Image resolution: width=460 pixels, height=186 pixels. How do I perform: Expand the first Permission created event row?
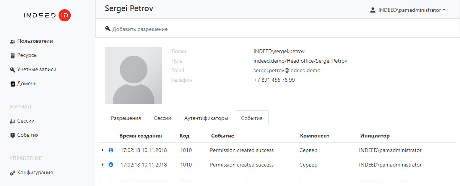point(102,150)
